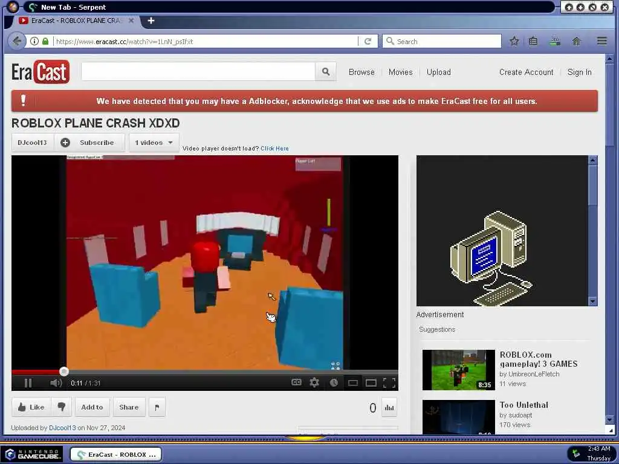Enter fullscreen video mode
The image size is (619, 464).
[389, 382]
